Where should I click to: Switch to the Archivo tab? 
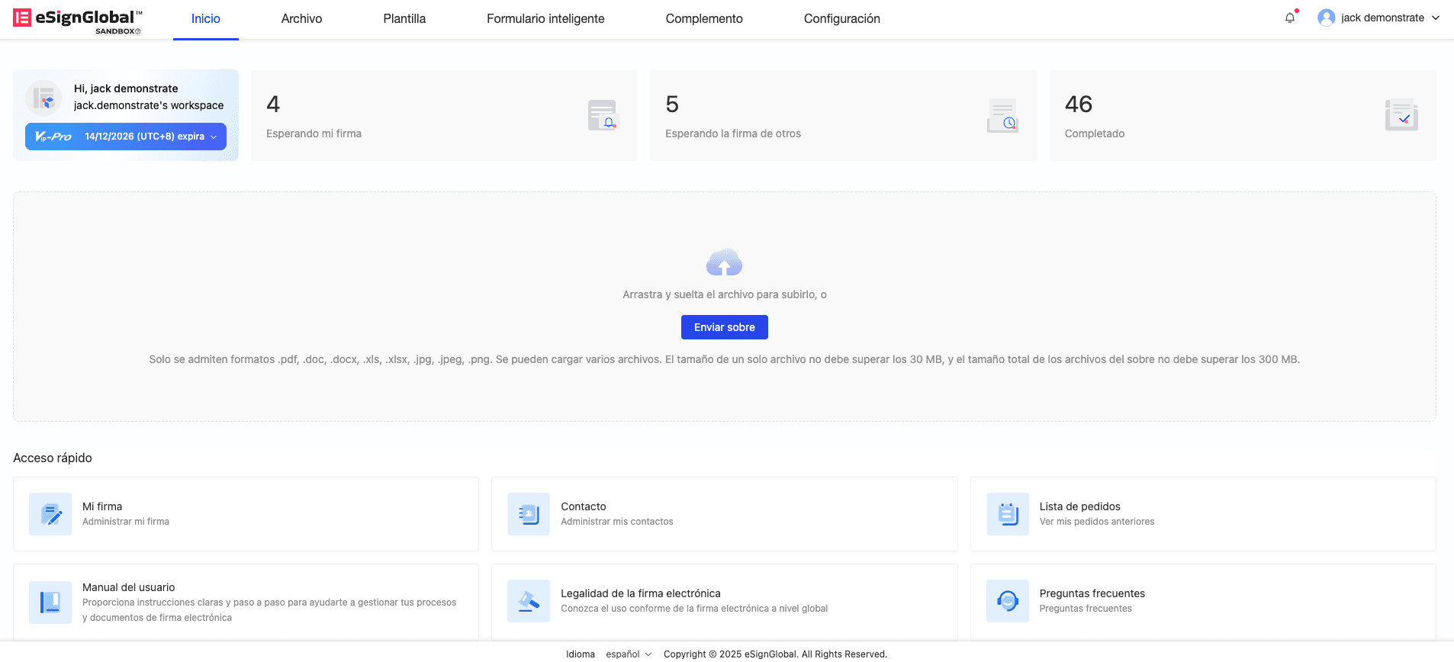[x=301, y=19]
